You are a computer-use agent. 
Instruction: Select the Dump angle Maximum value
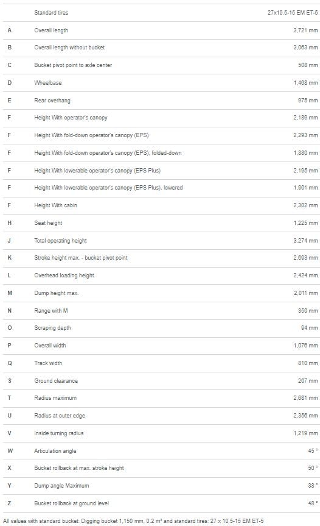coord(313,485)
